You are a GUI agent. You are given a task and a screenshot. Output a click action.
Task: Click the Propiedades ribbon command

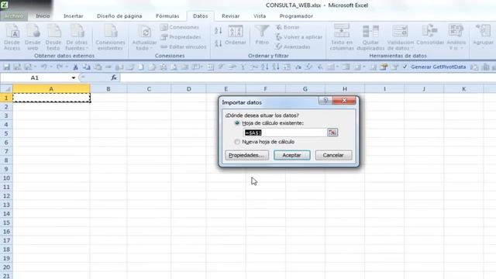181,37
